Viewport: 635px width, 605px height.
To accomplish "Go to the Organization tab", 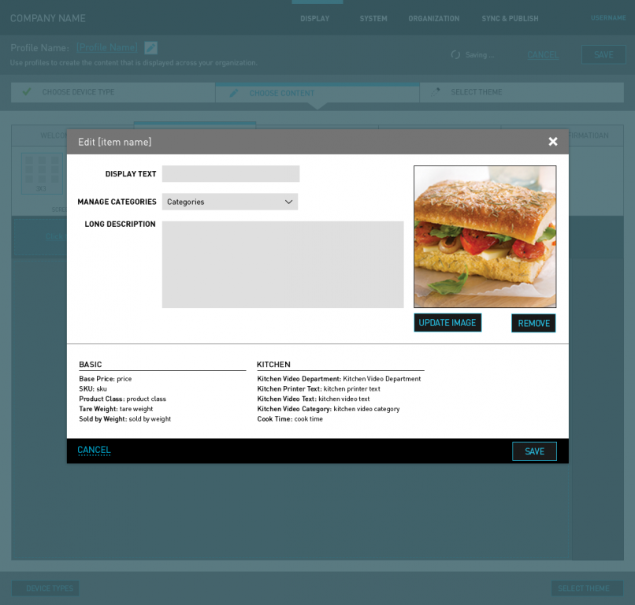I will 433,18.
